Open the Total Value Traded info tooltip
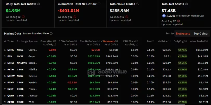Viewport: 211px width, 105px height. pyautogui.click(x=138, y=4)
